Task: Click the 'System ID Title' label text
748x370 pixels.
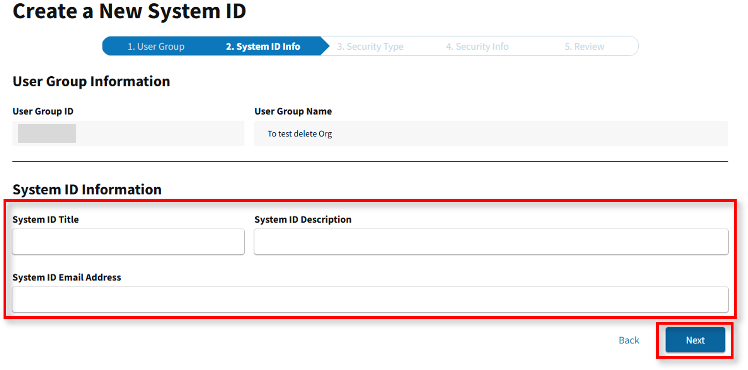Action: click(45, 219)
